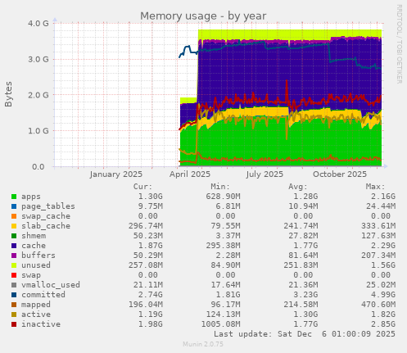Click the 'July 2025' axis label
This screenshot has height=353, width=407.
pyautogui.click(x=265, y=174)
